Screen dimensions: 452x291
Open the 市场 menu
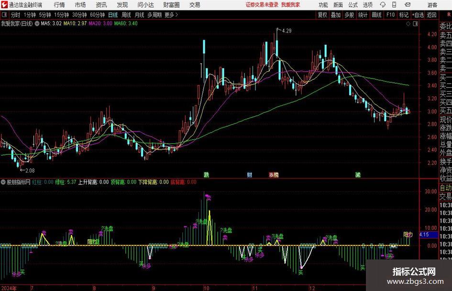point(80,5)
